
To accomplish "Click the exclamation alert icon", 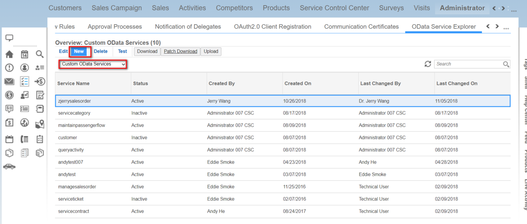I will coord(9,68).
